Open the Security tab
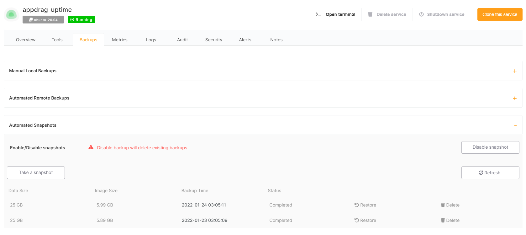526x235 pixels. 213,40
